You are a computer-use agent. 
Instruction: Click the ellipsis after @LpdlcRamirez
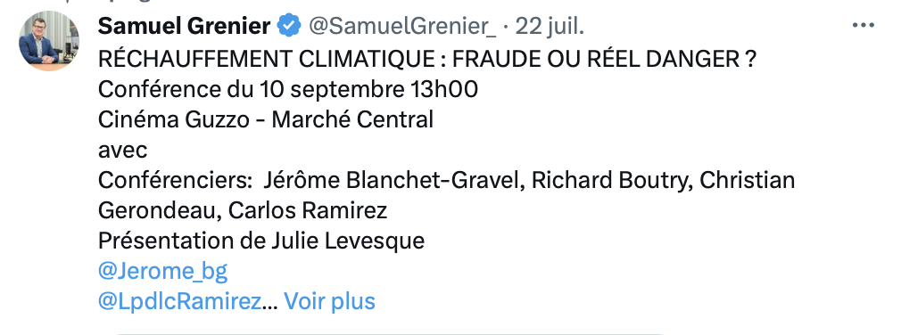click(269, 302)
